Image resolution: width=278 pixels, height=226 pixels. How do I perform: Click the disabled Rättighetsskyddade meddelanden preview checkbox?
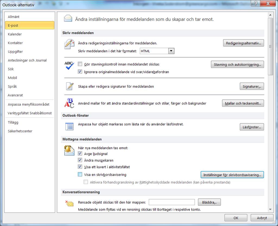pyautogui.click(x=86, y=182)
